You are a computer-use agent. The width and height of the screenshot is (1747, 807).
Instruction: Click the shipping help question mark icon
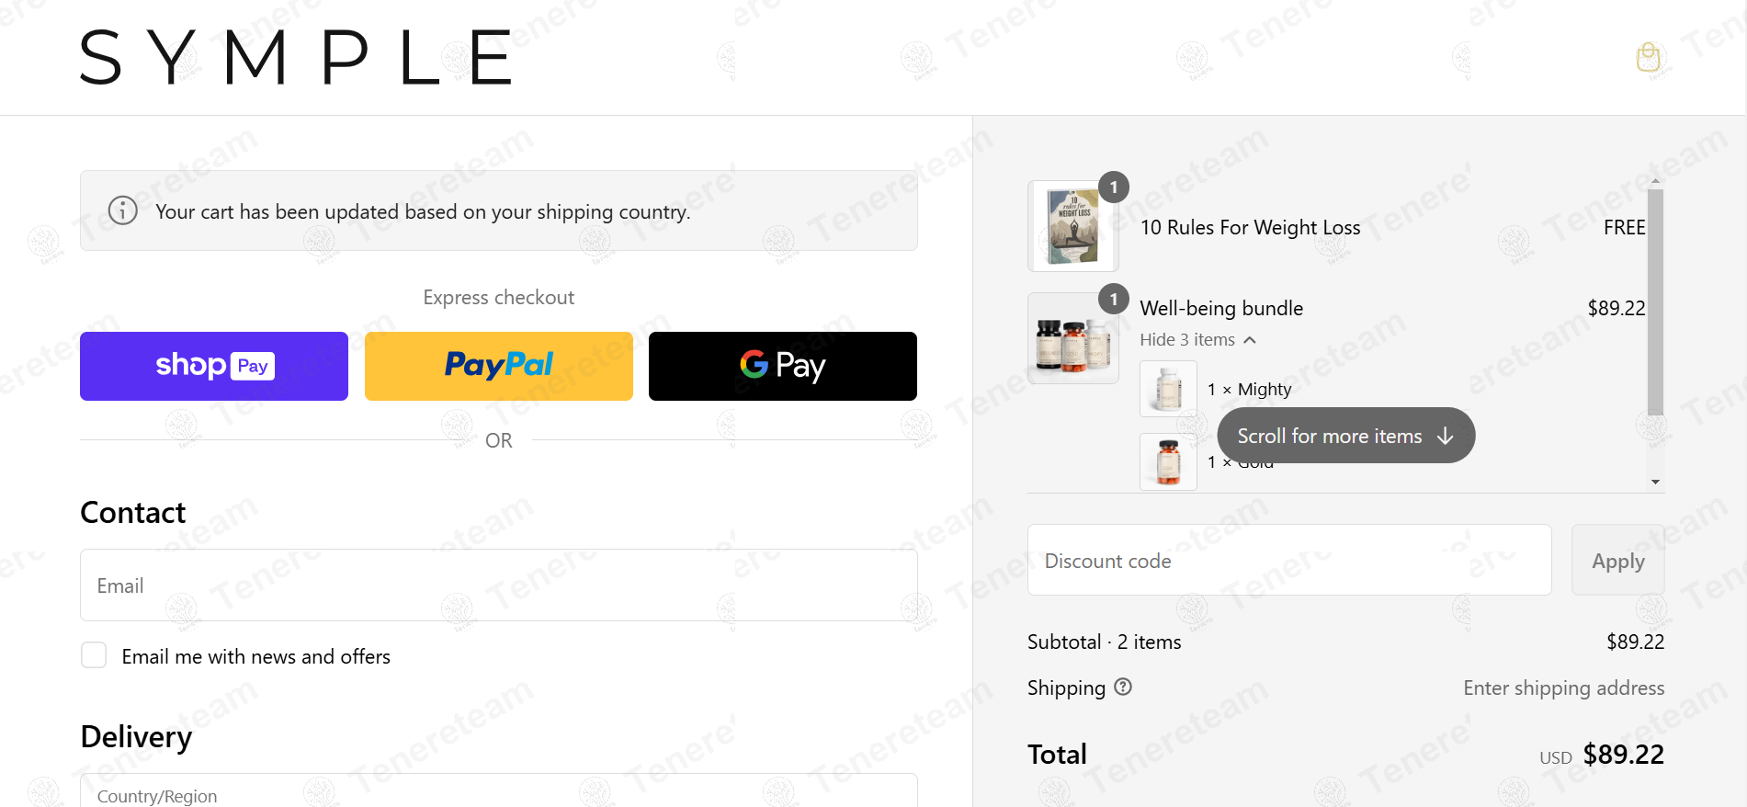(1123, 687)
